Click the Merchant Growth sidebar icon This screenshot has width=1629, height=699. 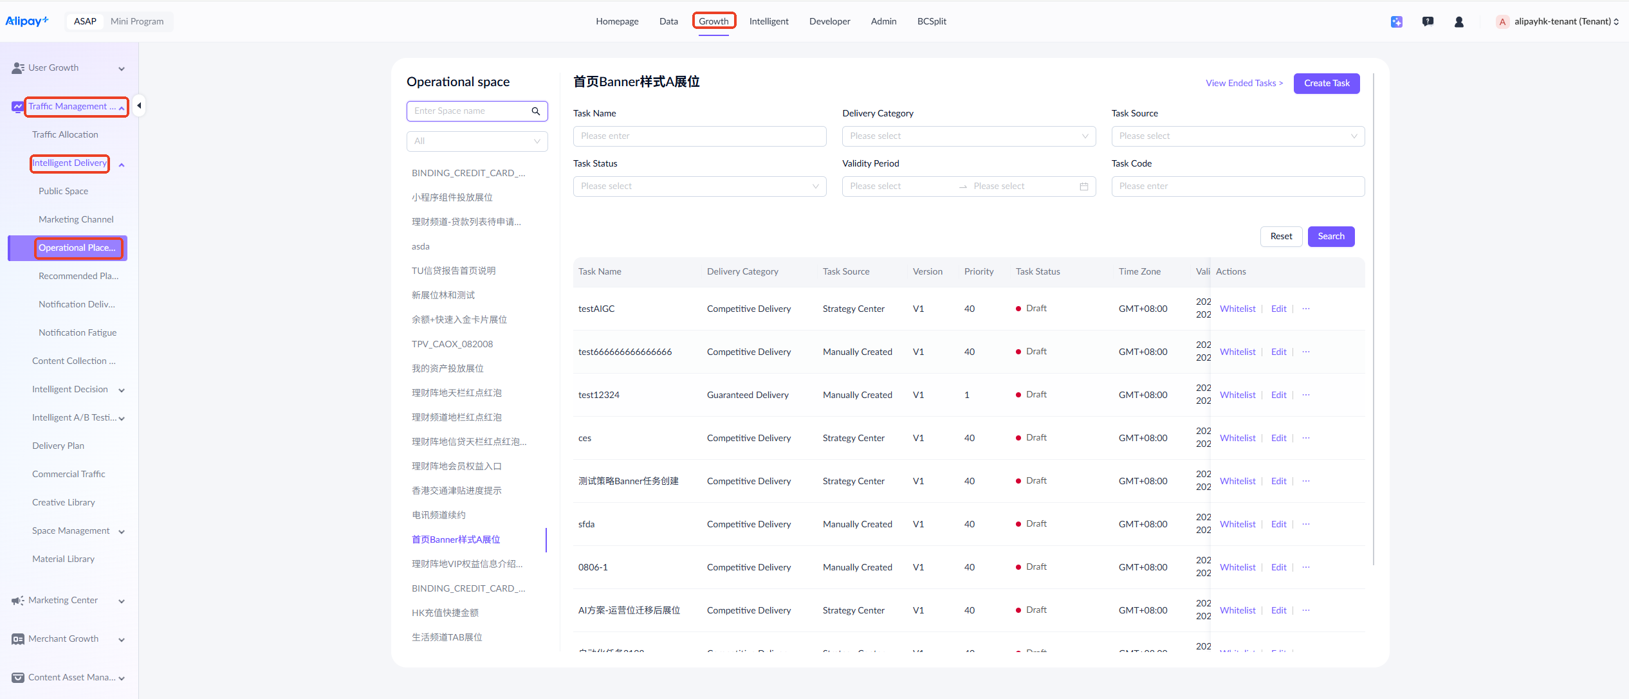[x=18, y=639]
